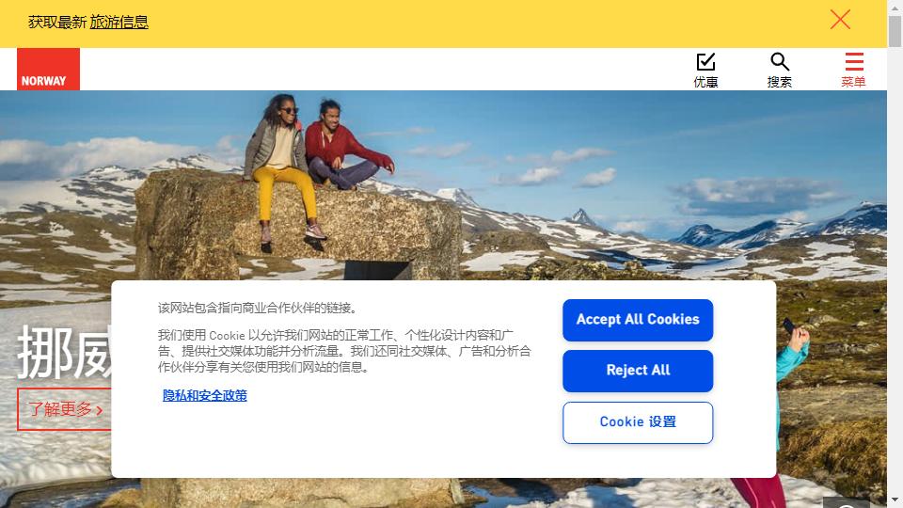Close the yellow travel info banner
This screenshot has width=903, height=508.
pyautogui.click(x=840, y=20)
